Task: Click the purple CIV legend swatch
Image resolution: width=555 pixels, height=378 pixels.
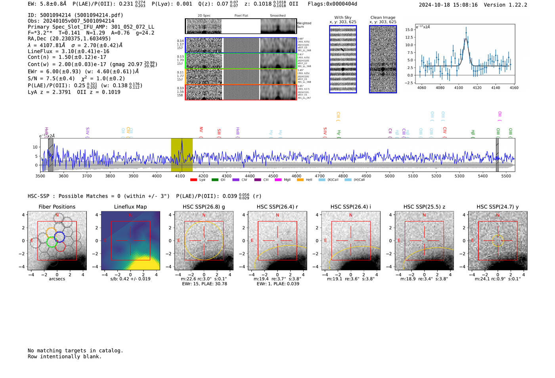Action: coord(236,180)
